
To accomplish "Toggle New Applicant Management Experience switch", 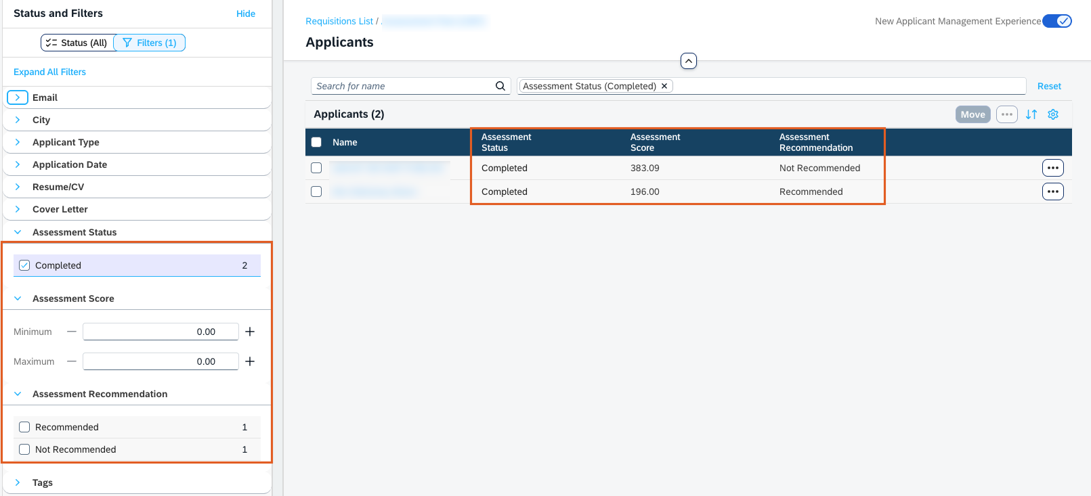I will click(1056, 21).
